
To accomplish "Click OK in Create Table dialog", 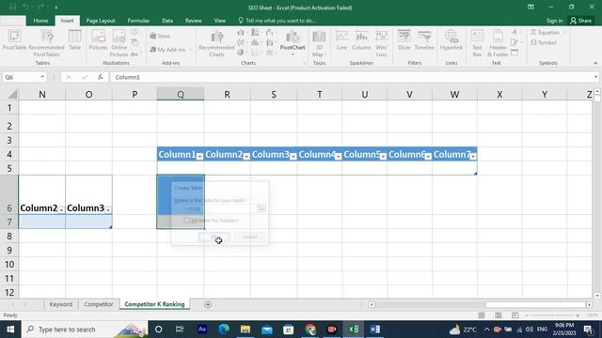I will tap(214, 237).
